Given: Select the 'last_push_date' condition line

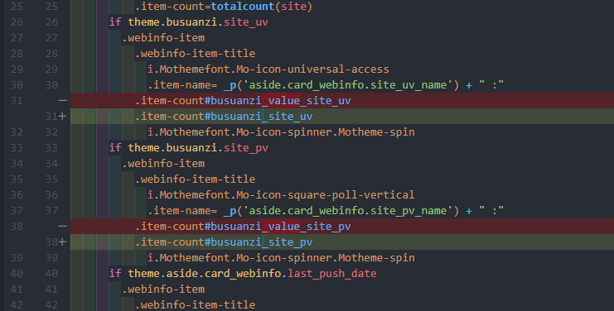Looking at the screenshot, I should pos(243,273).
